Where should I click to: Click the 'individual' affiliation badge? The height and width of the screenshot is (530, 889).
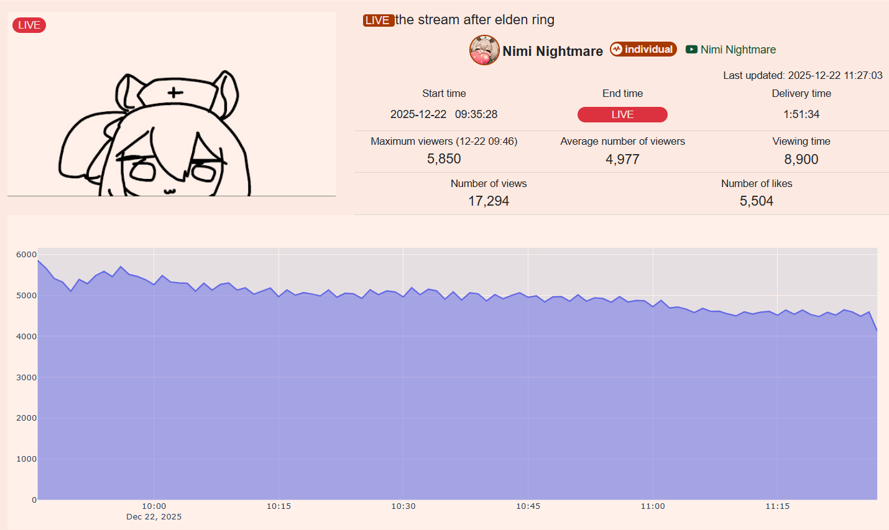coord(643,49)
